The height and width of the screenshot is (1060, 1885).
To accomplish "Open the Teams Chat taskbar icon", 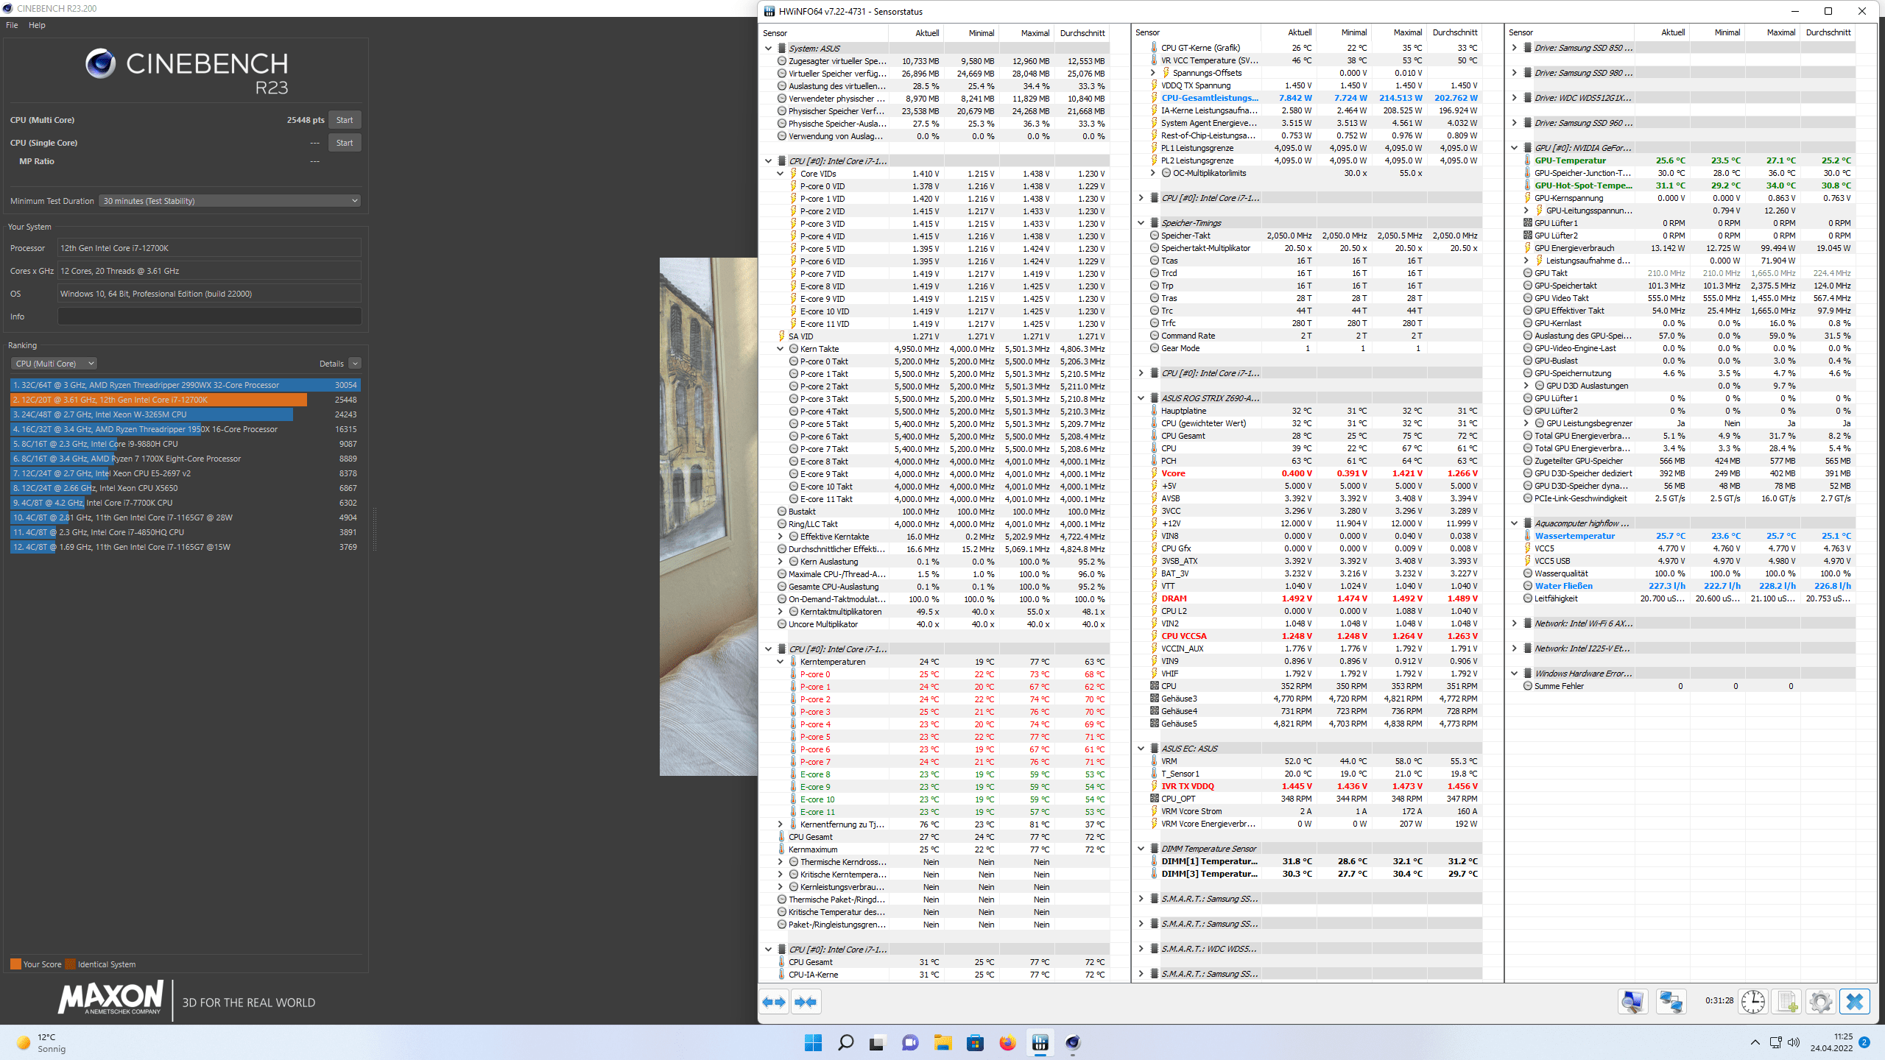I will point(910,1042).
